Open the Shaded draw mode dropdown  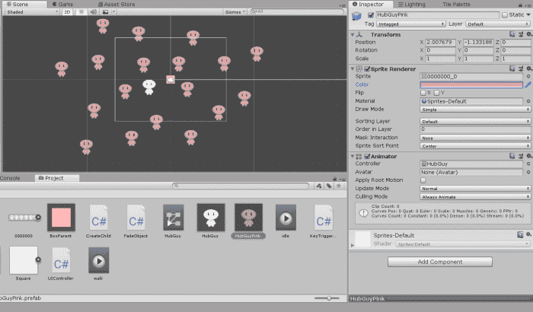pyautogui.click(x=30, y=12)
